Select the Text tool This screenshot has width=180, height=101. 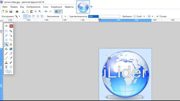coord(6,67)
